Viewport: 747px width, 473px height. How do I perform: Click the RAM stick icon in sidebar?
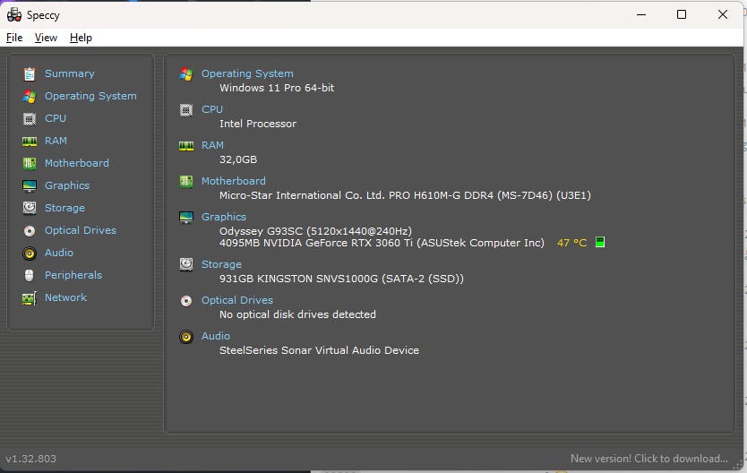tap(30, 141)
